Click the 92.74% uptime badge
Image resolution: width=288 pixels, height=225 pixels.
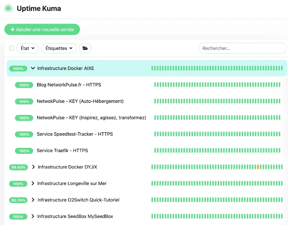[18, 200]
